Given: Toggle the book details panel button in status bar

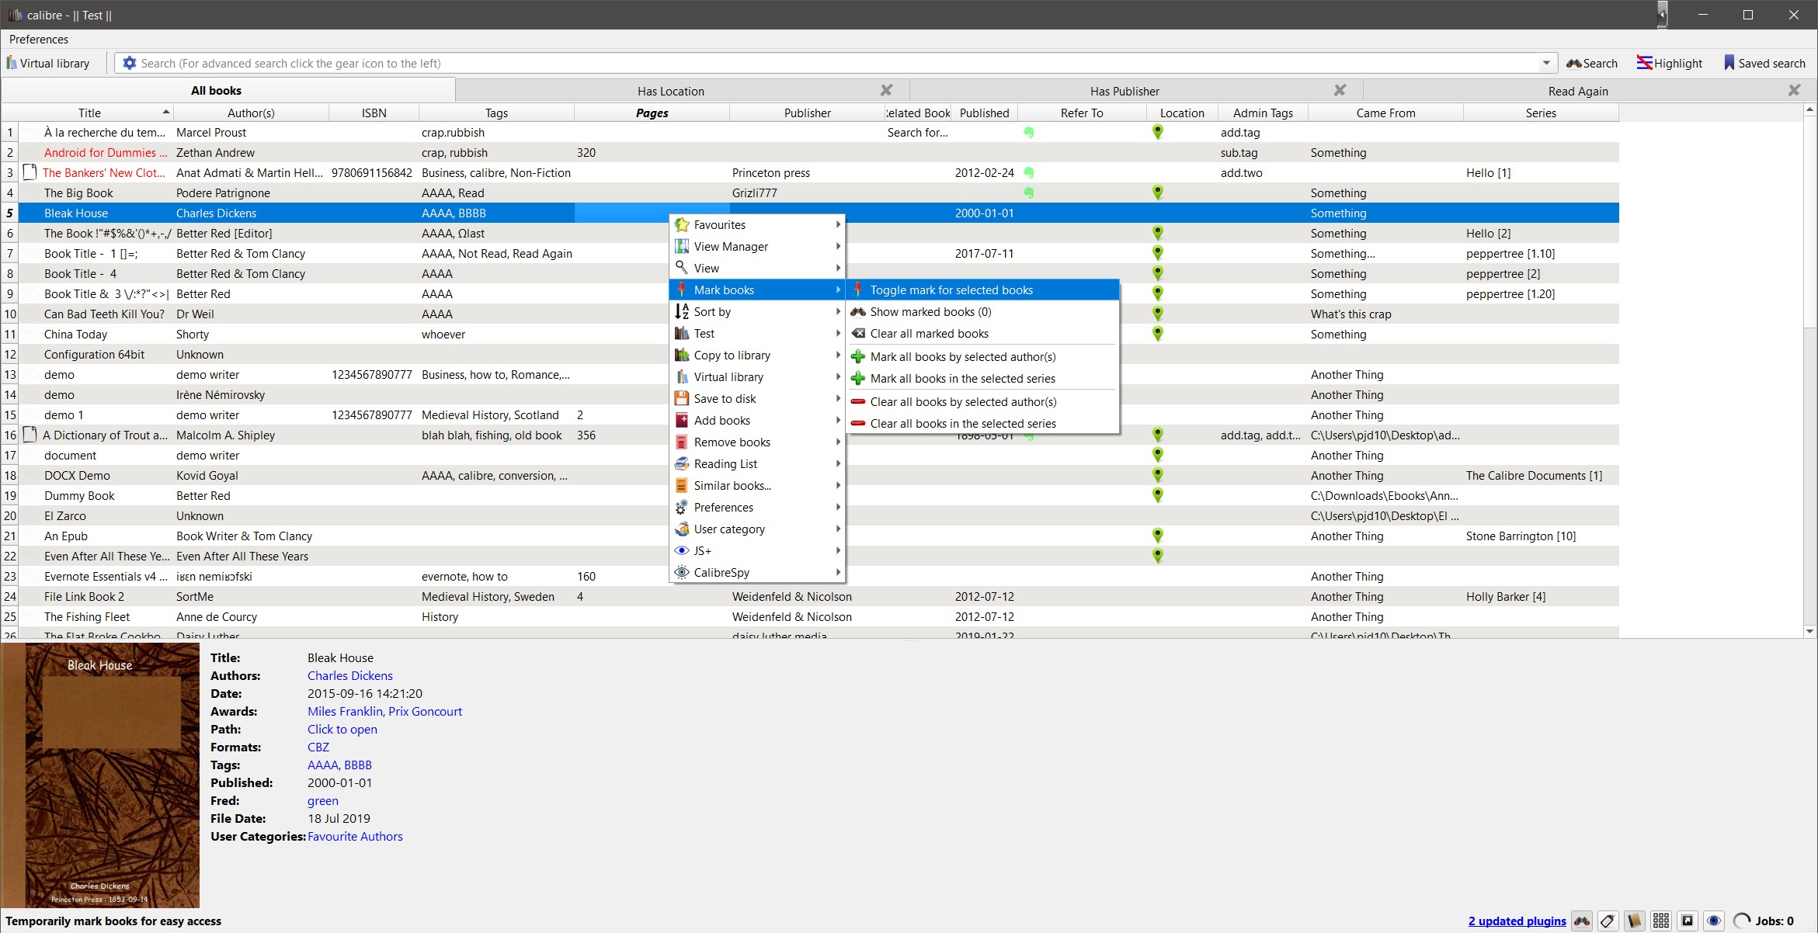Looking at the screenshot, I should click(x=1635, y=921).
